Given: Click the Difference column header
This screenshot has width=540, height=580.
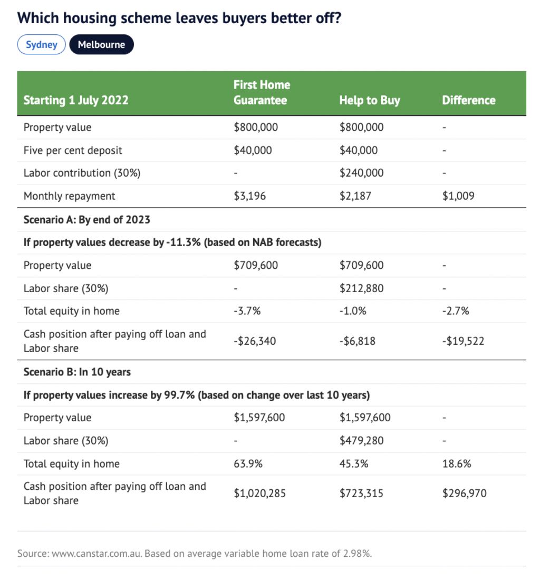Looking at the screenshot, I should click(468, 100).
